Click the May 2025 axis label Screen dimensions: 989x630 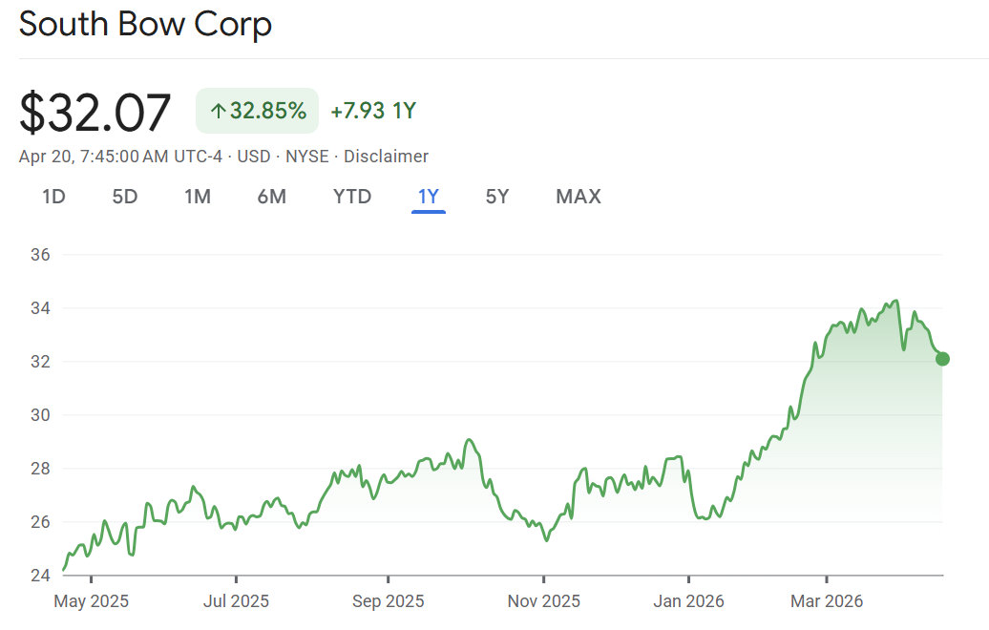pos(92,601)
